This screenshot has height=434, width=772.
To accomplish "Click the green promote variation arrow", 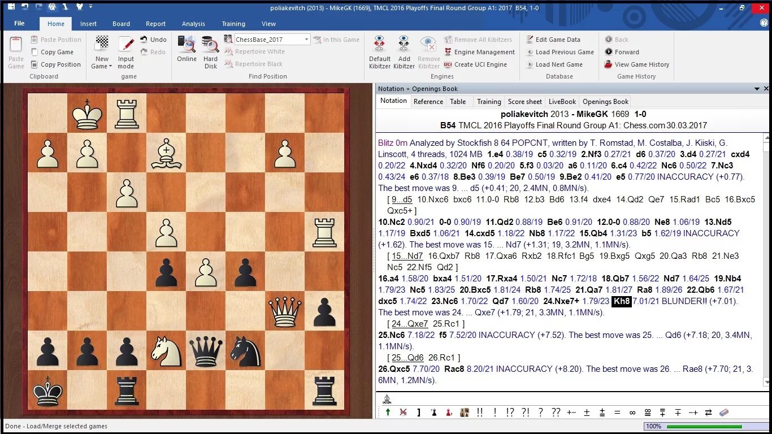I will [388, 413].
